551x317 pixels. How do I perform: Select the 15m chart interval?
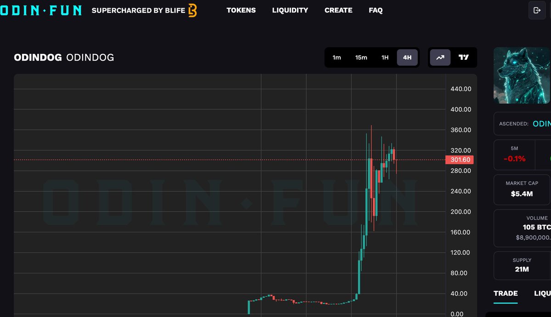point(361,57)
